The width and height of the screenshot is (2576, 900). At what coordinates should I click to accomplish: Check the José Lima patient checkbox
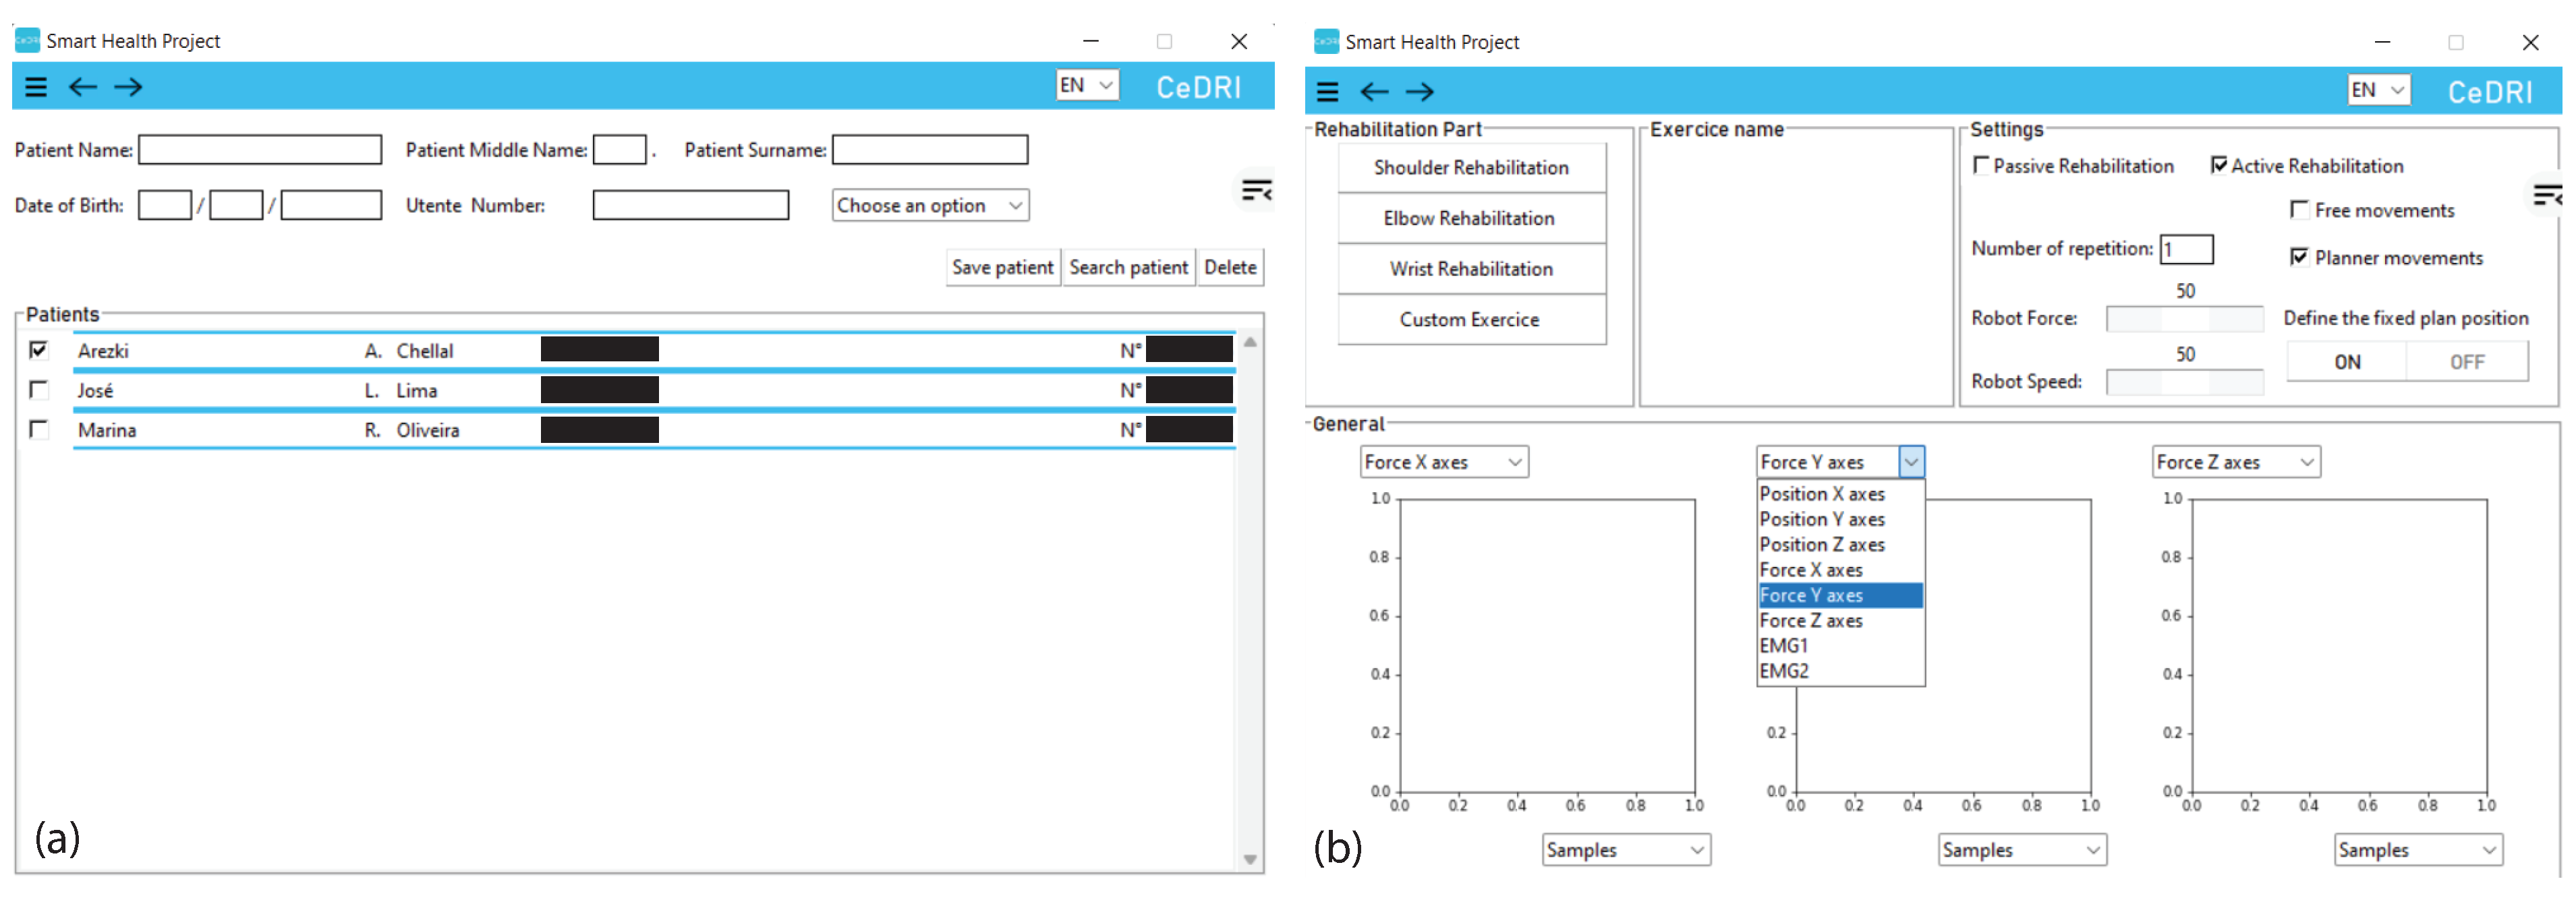pyautogui.click(x=39, y=390)
